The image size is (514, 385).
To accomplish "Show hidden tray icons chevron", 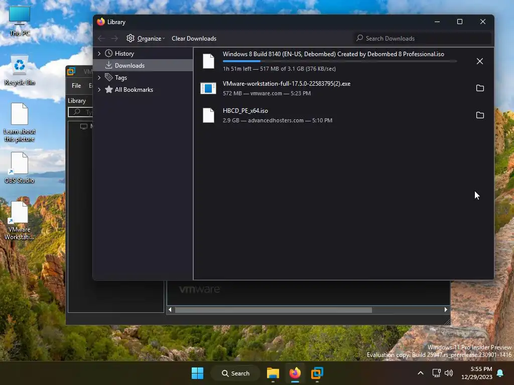I will pyautogui.click(x=421, y=373).
